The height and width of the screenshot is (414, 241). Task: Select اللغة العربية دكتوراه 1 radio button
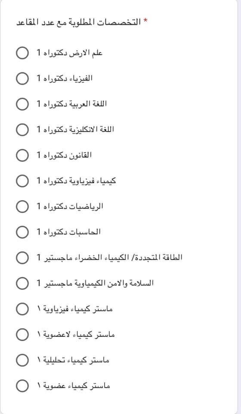22,104
